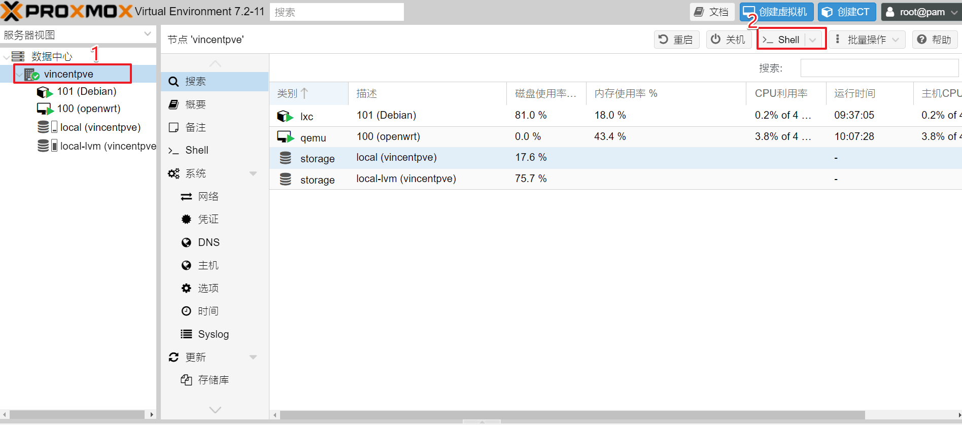Click the Proxmox logo icon
The height and width of the screenshot is (425, 962).
[x=11, y=11]
